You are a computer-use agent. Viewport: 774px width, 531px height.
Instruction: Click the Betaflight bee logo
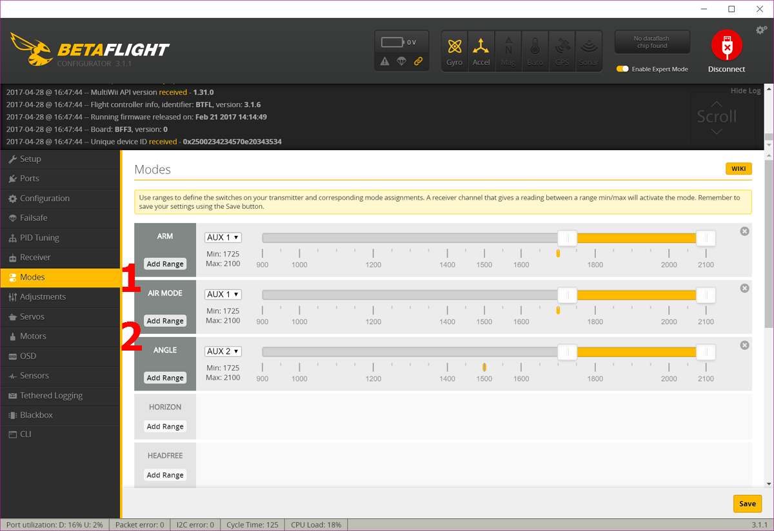pyautogui.click(x=31, y=50)
